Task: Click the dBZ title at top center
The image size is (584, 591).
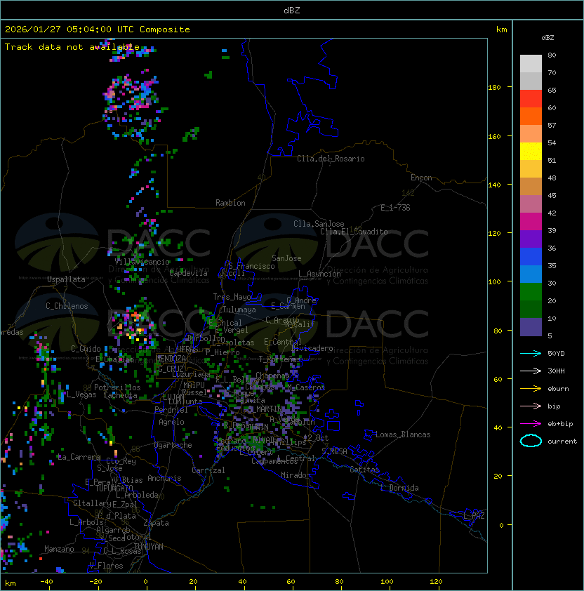Action: (291, 10)
